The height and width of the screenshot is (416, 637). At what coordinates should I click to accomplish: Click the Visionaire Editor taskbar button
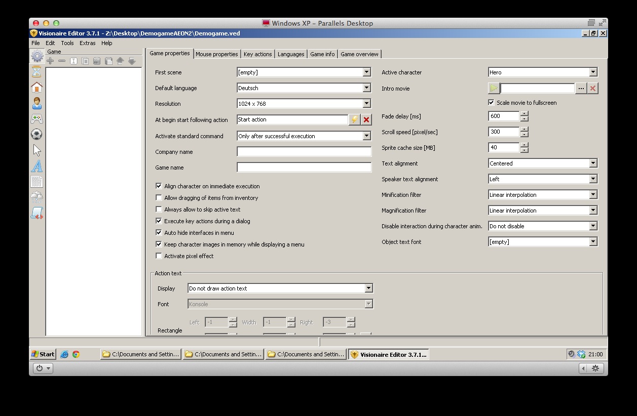[389, 354]
